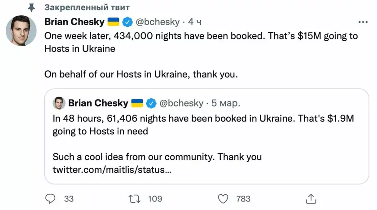Click the small avatar in quoted tweet
377x210 pixels.
(58, 103)
